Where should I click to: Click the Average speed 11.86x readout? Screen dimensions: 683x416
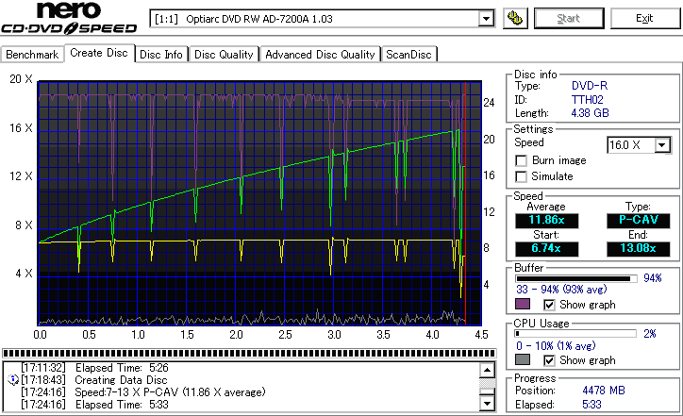546,220
